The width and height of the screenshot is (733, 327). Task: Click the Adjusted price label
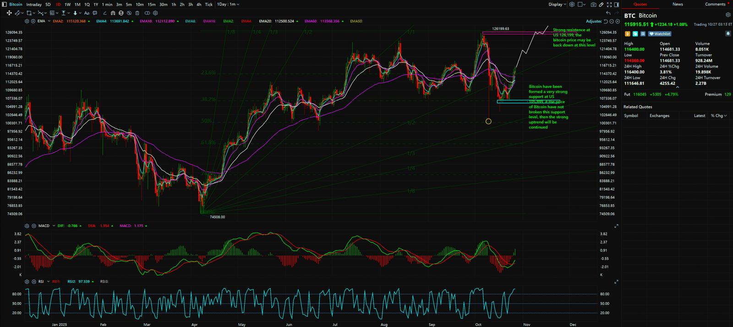594,22
